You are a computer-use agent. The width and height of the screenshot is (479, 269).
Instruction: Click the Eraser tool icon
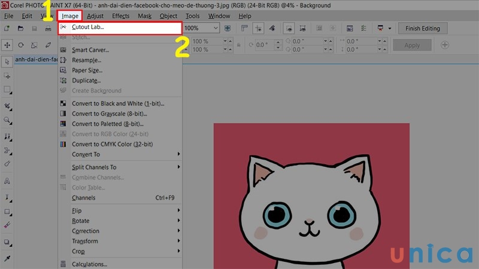point(7,225)
